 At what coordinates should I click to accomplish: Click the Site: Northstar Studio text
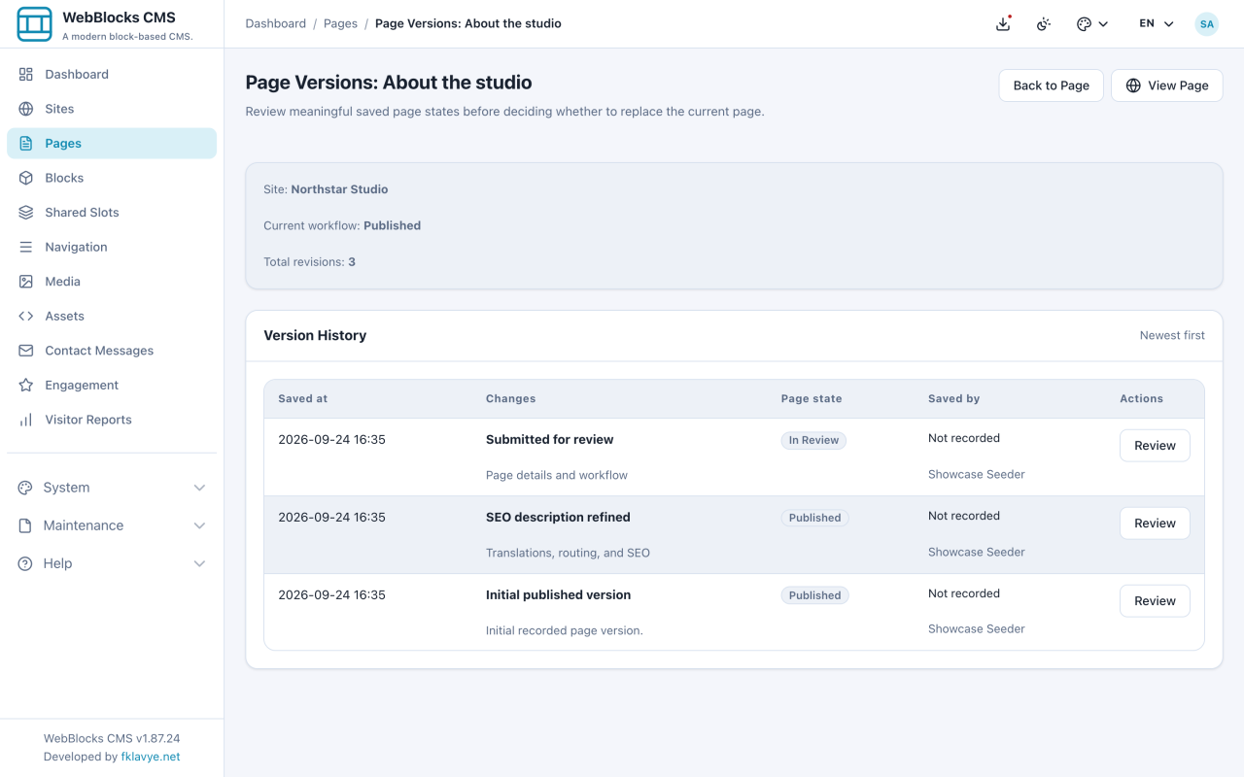coord(326,189)
